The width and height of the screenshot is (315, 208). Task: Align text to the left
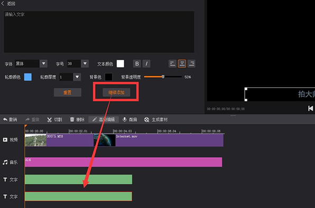(x=172, y=64)
